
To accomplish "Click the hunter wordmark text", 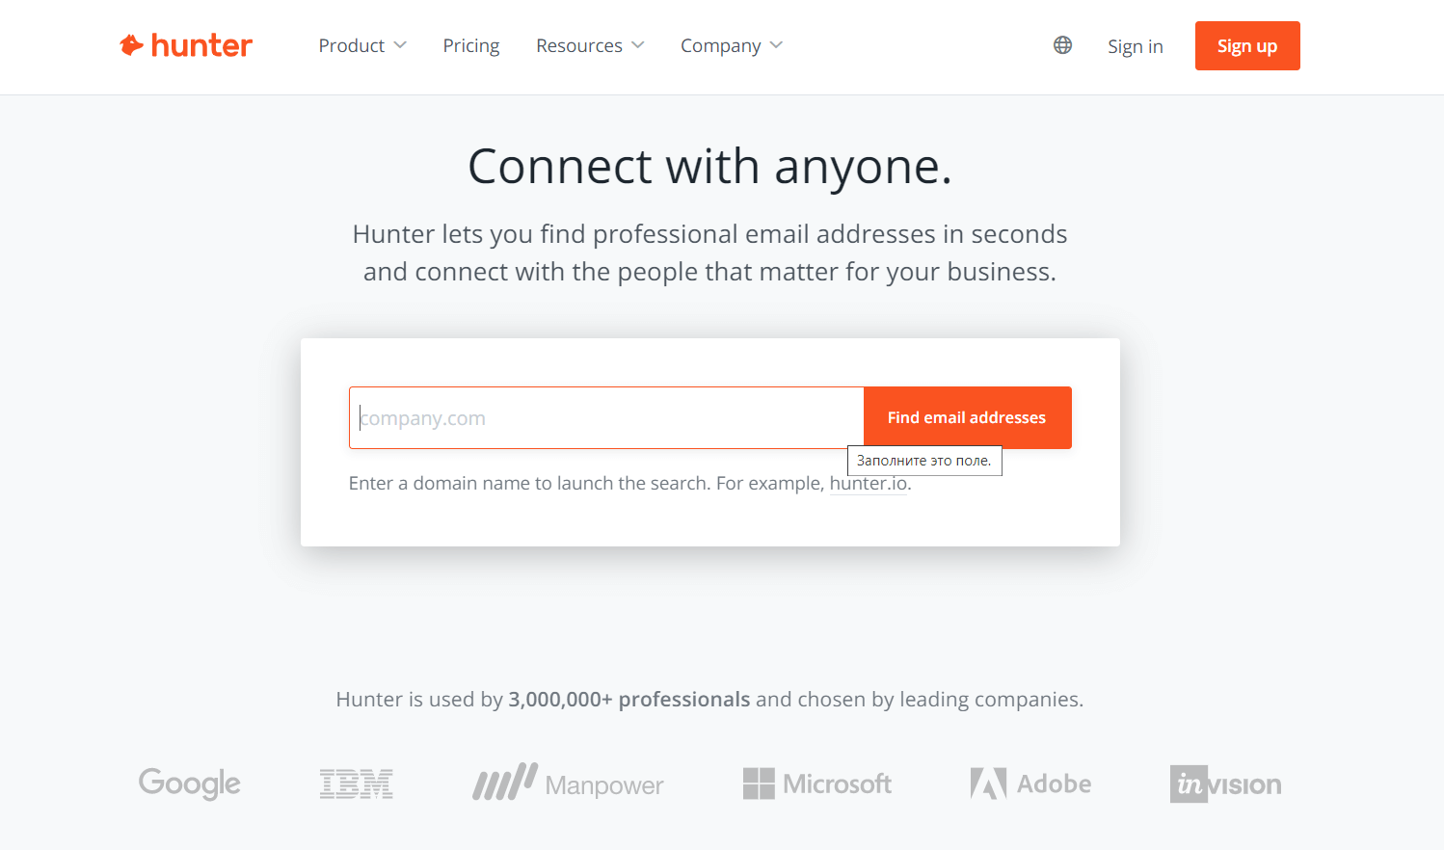I will pyautogui.click(x=201, y=45).
